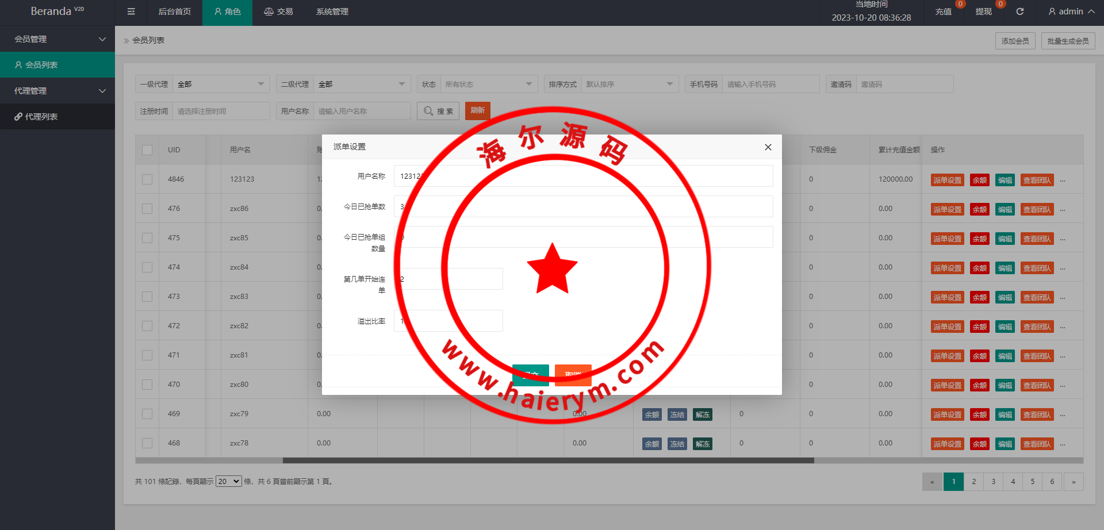
Task: Open the 系统管理 top menu
Action: pos(332,12)
